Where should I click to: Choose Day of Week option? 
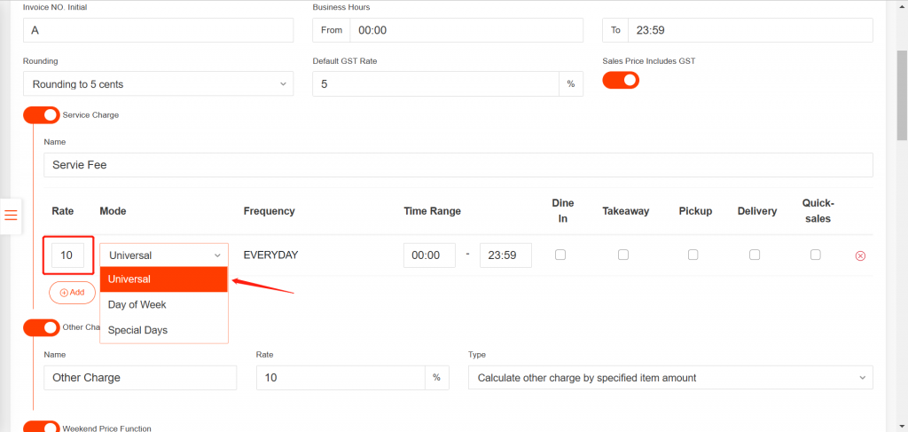(x=137, y=304)
